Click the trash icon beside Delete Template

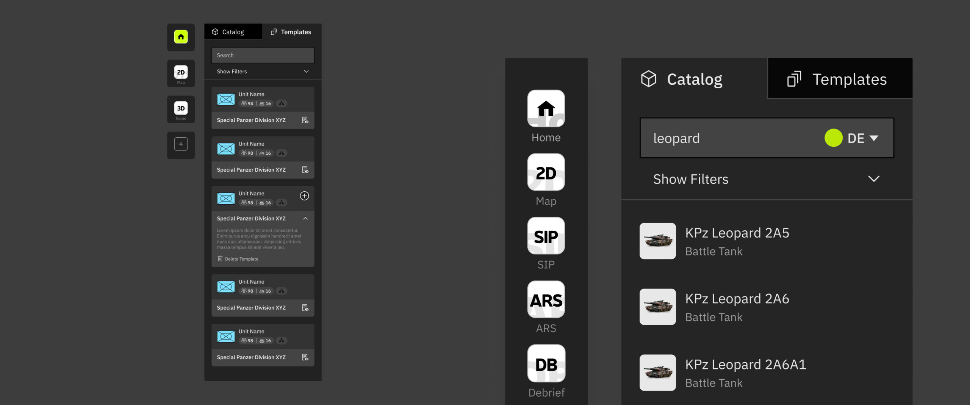tap(220, 259)
